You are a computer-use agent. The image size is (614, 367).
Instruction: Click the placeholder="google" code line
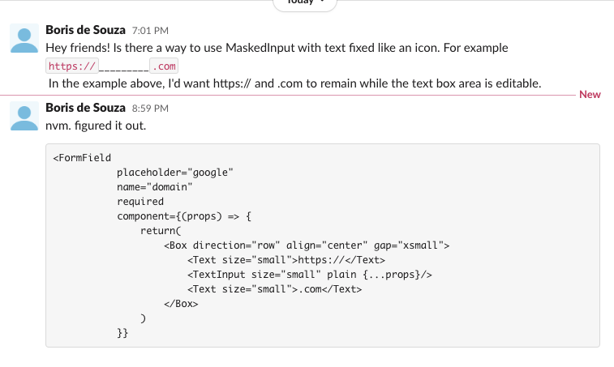point(175,173)
